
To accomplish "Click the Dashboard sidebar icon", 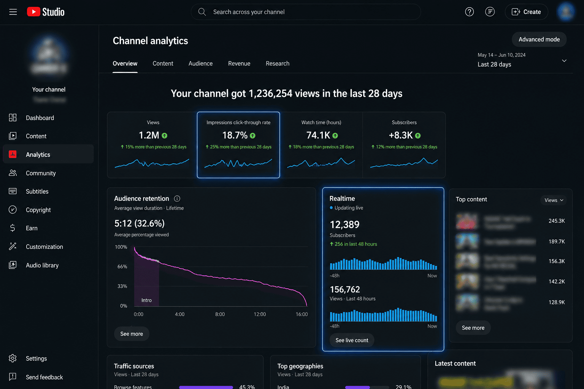I will pos(13,118).
